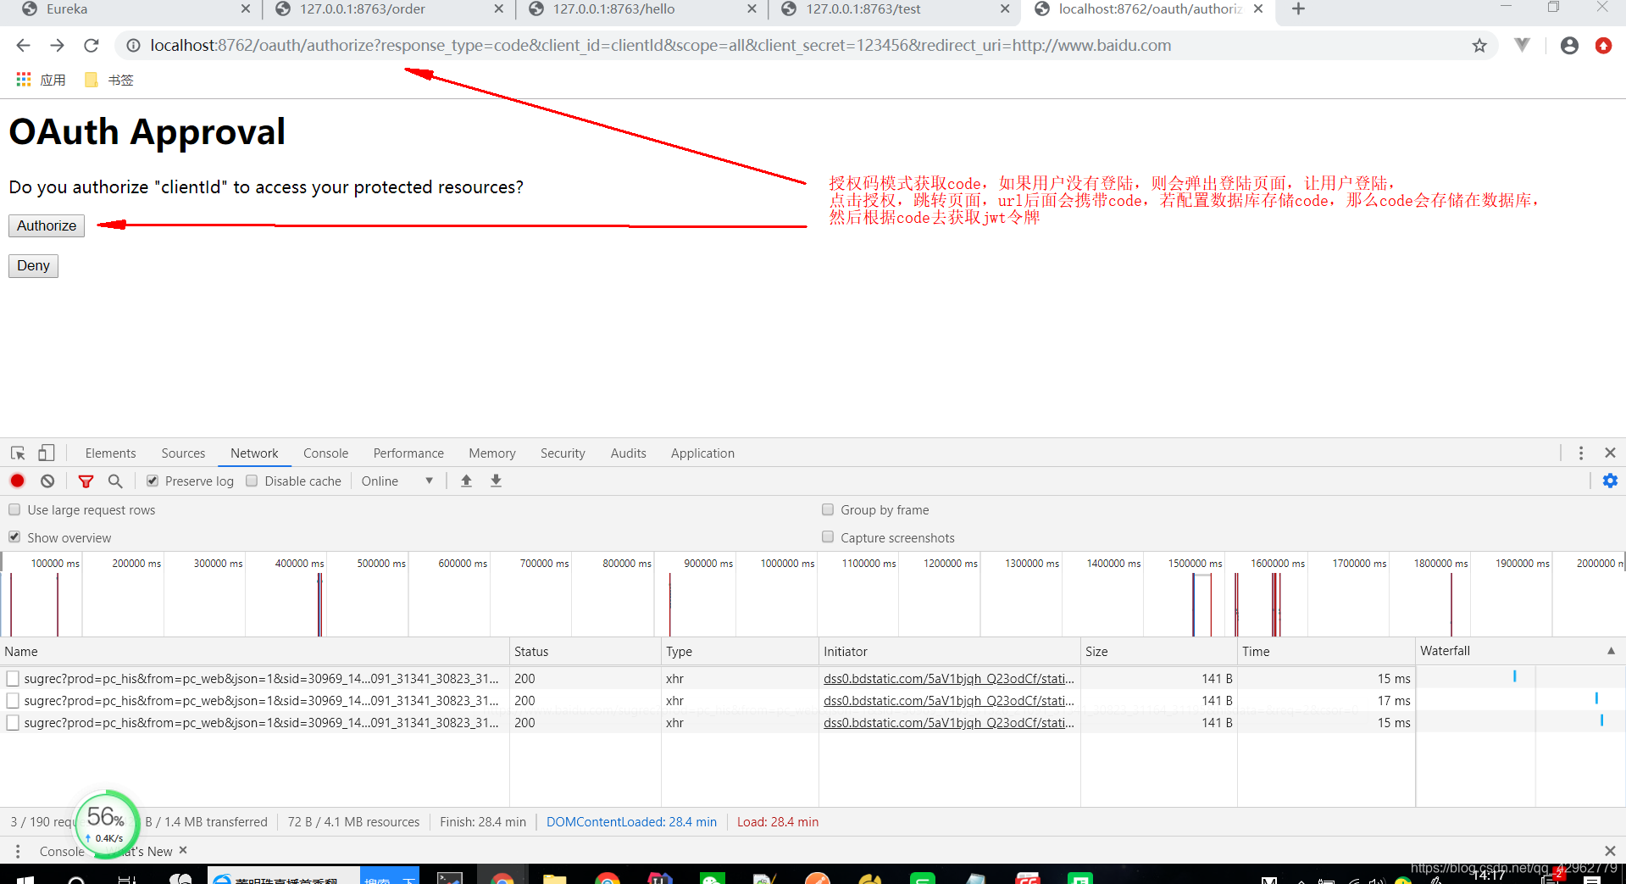Uncheck Show overview option
Image resolution: width=1626 pixels, height=884 pixels.
click(14, 537)
